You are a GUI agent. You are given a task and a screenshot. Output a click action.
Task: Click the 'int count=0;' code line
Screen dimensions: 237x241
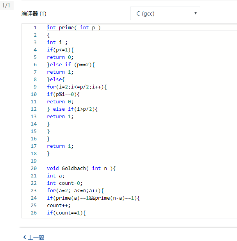(x=62, y=183)
